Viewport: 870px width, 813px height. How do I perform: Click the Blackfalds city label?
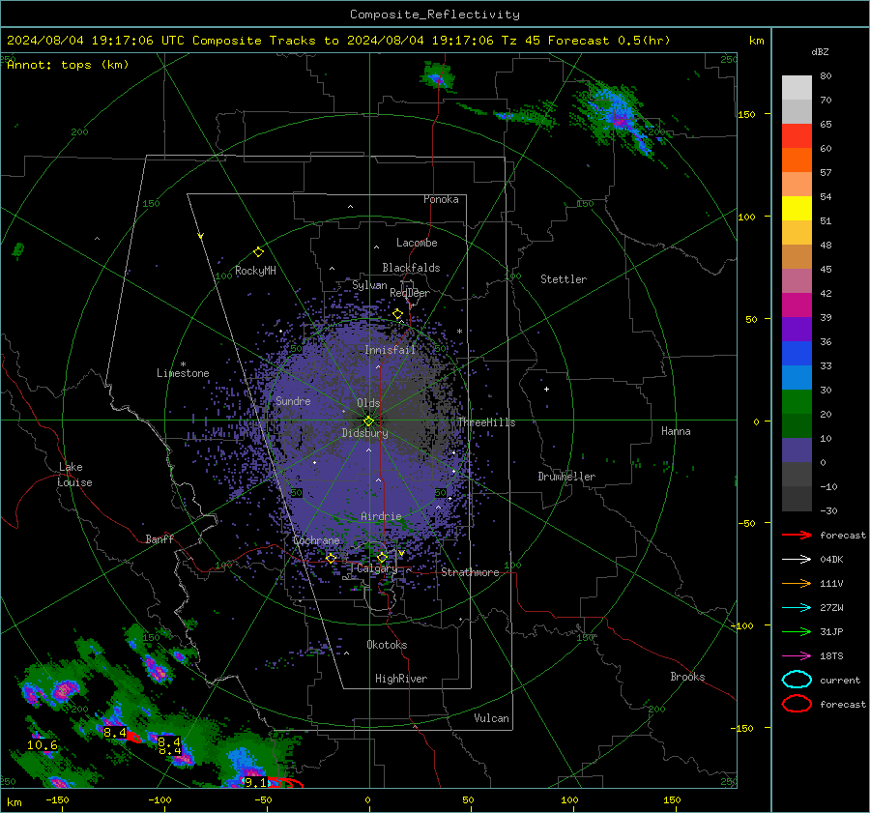click(411, 268)
